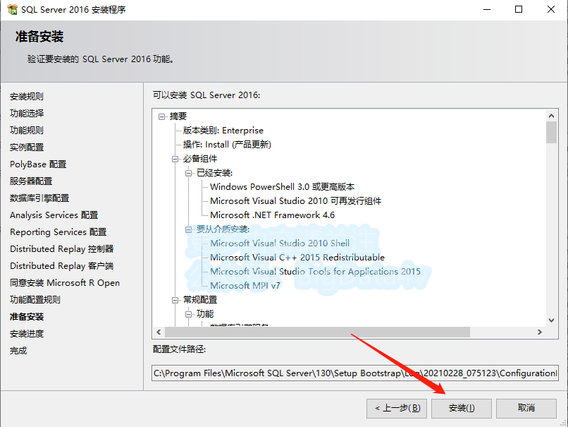Select Visual C++ 2015 Redistributable row
This screenshot has height=427, width=568.
click(297, 258)
